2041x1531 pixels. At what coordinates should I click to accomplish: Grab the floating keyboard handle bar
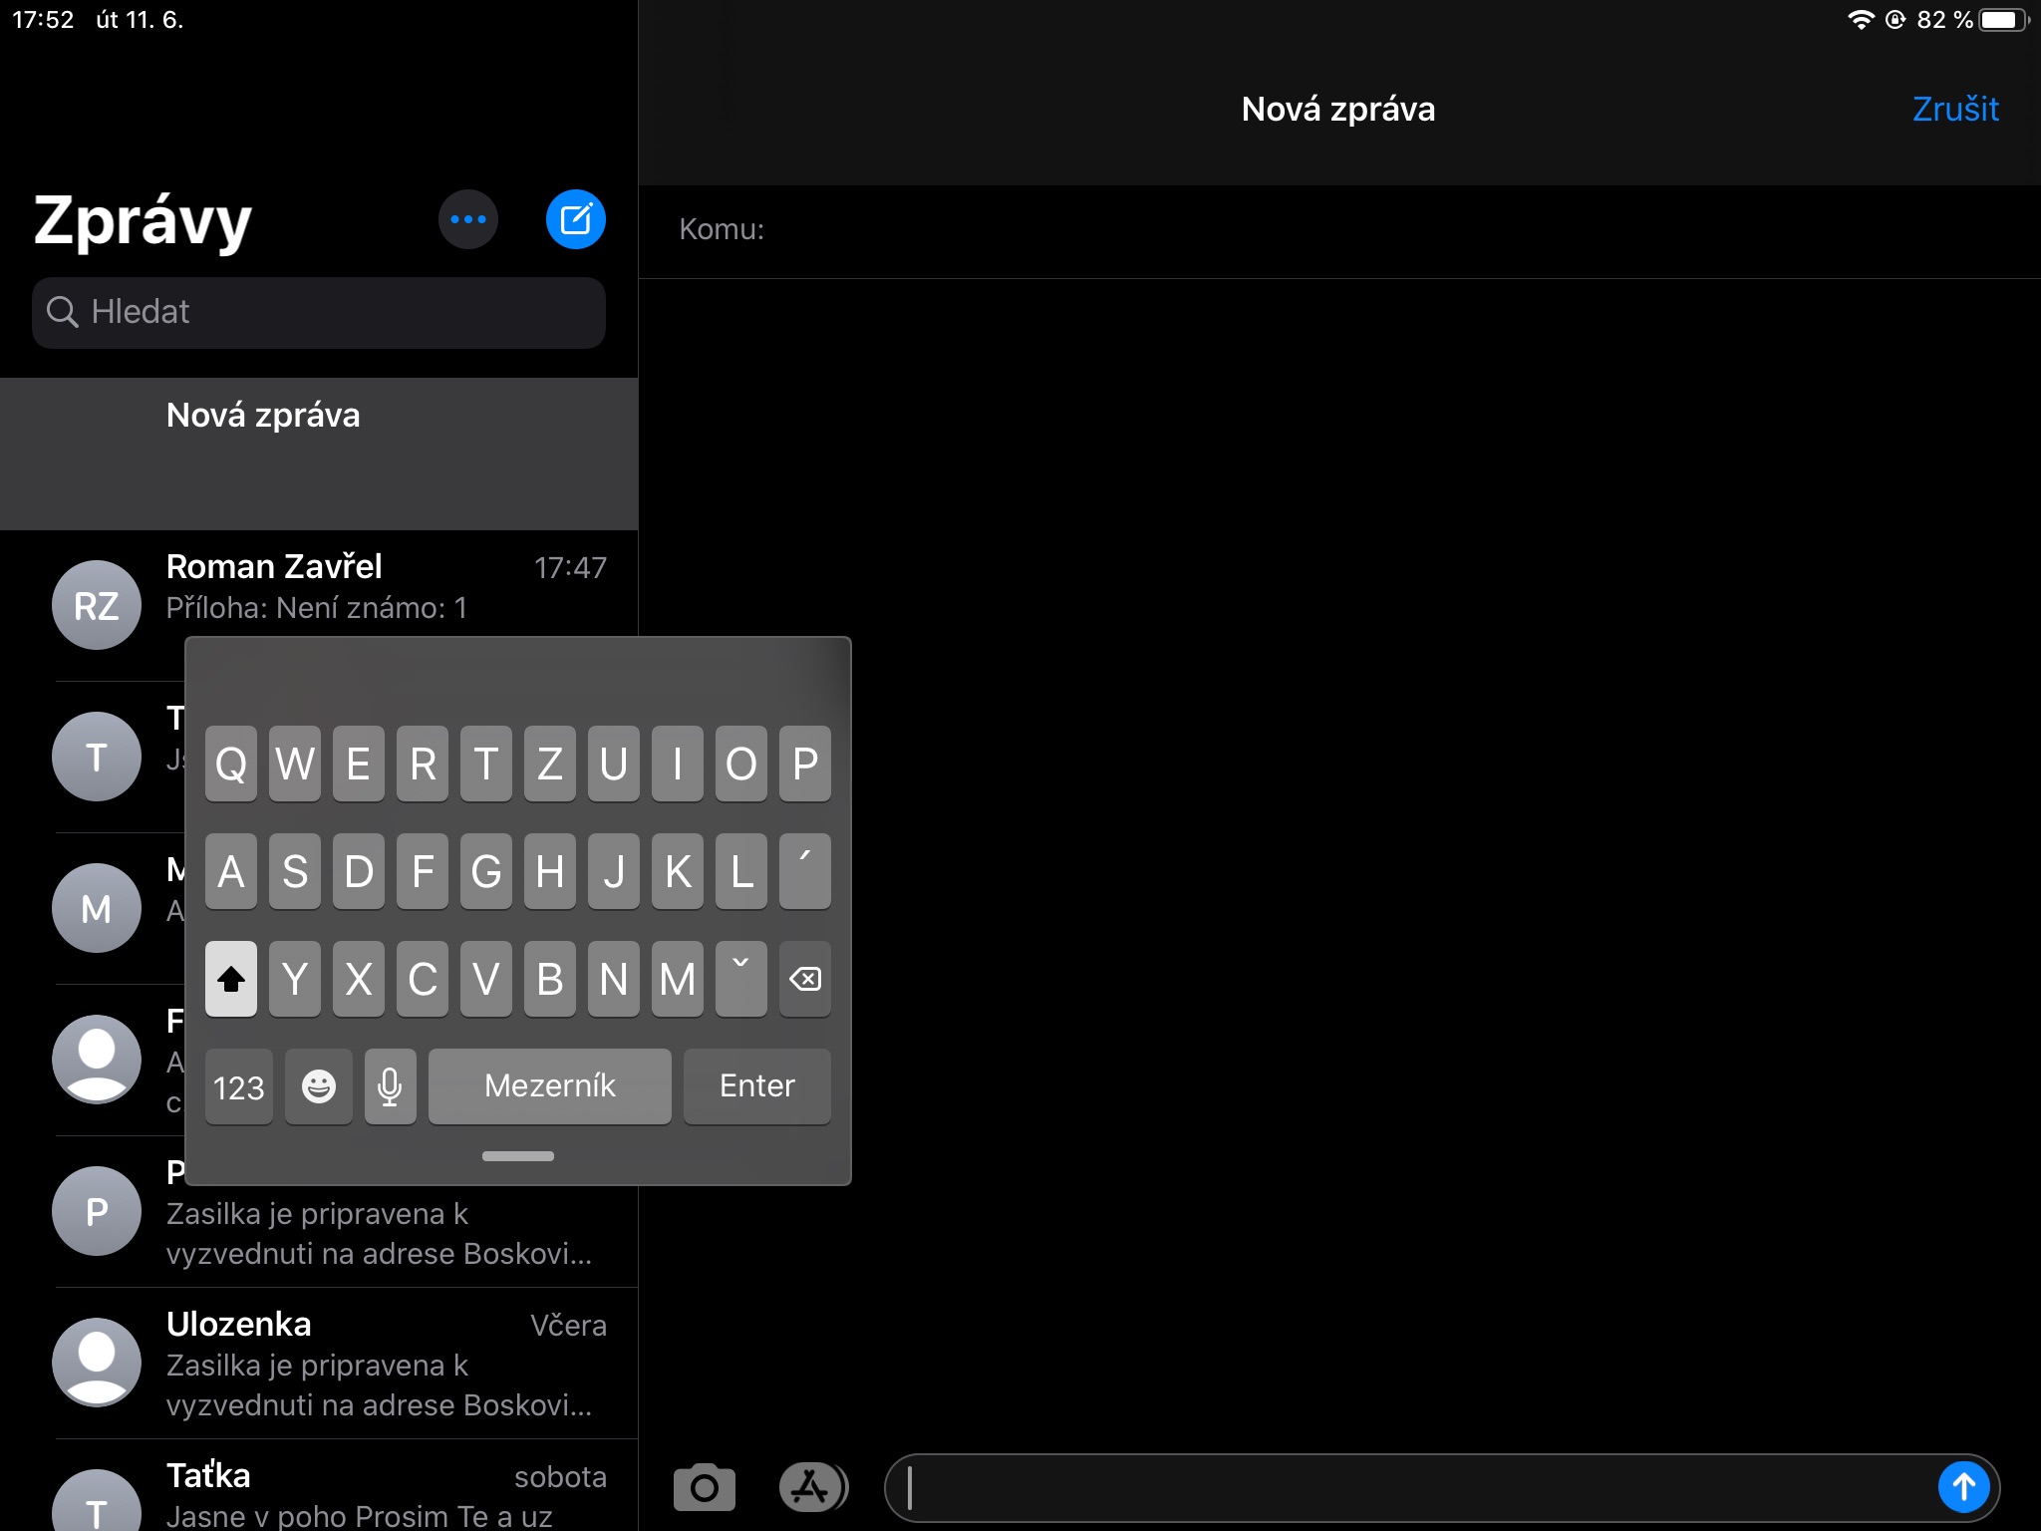[518, 1156]
